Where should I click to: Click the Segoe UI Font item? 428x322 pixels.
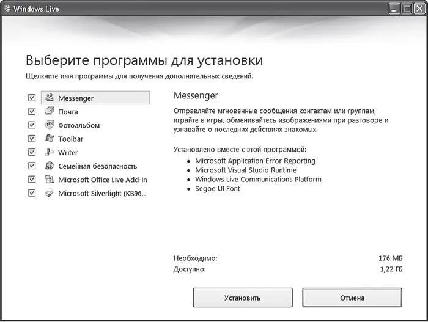click(218, 189)
